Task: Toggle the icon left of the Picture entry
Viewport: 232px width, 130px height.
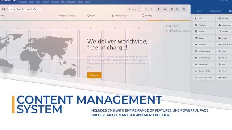Action: [167, 26]
